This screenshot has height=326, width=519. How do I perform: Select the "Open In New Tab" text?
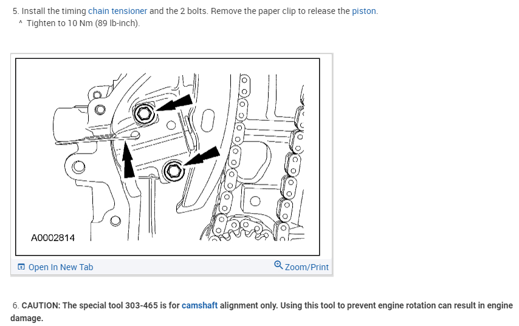click(x=61, y=267)
